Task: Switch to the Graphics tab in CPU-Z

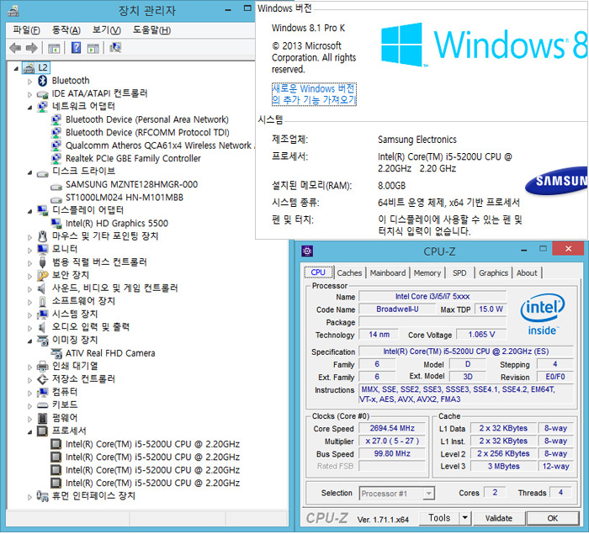Action: (x=493, y=273)
